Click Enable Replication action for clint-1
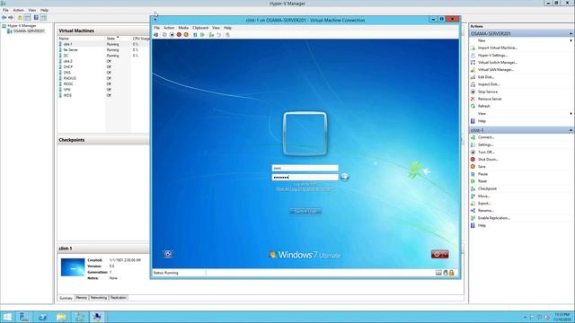Viewport: 575px width, 323px height. [x=493, y=218]
